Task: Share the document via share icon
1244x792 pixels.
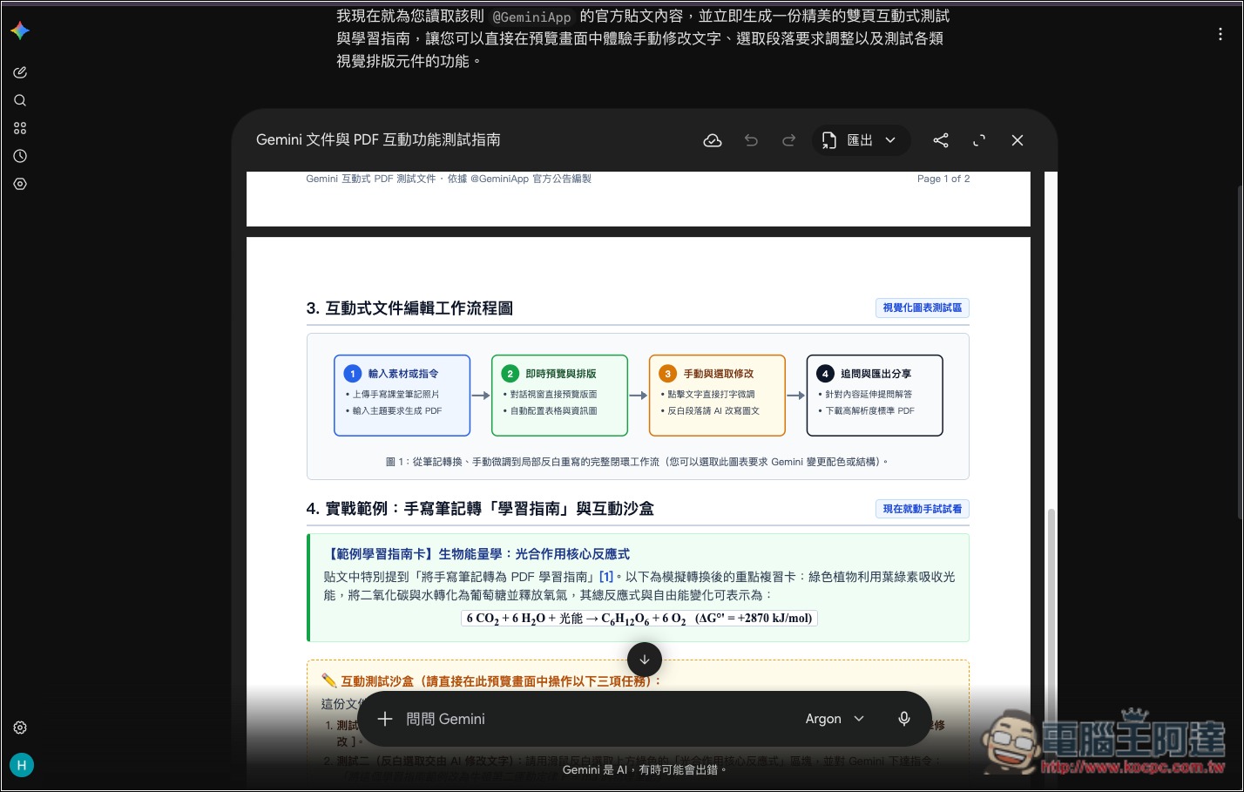Action: tap(941, 140)
